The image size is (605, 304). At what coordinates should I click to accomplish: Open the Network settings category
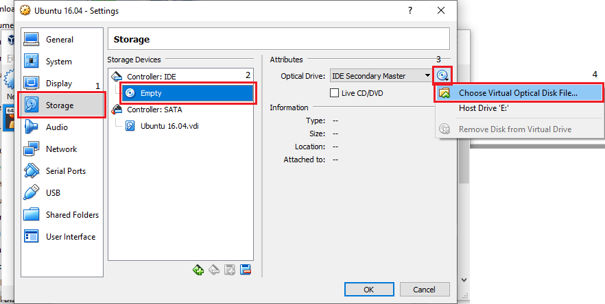click(x=62, y=149)
